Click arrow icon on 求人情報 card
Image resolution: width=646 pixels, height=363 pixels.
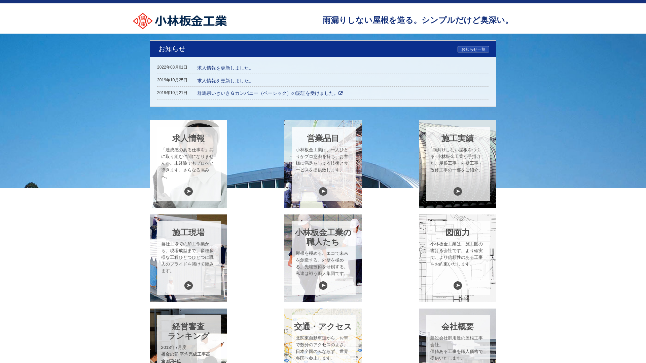188,191
